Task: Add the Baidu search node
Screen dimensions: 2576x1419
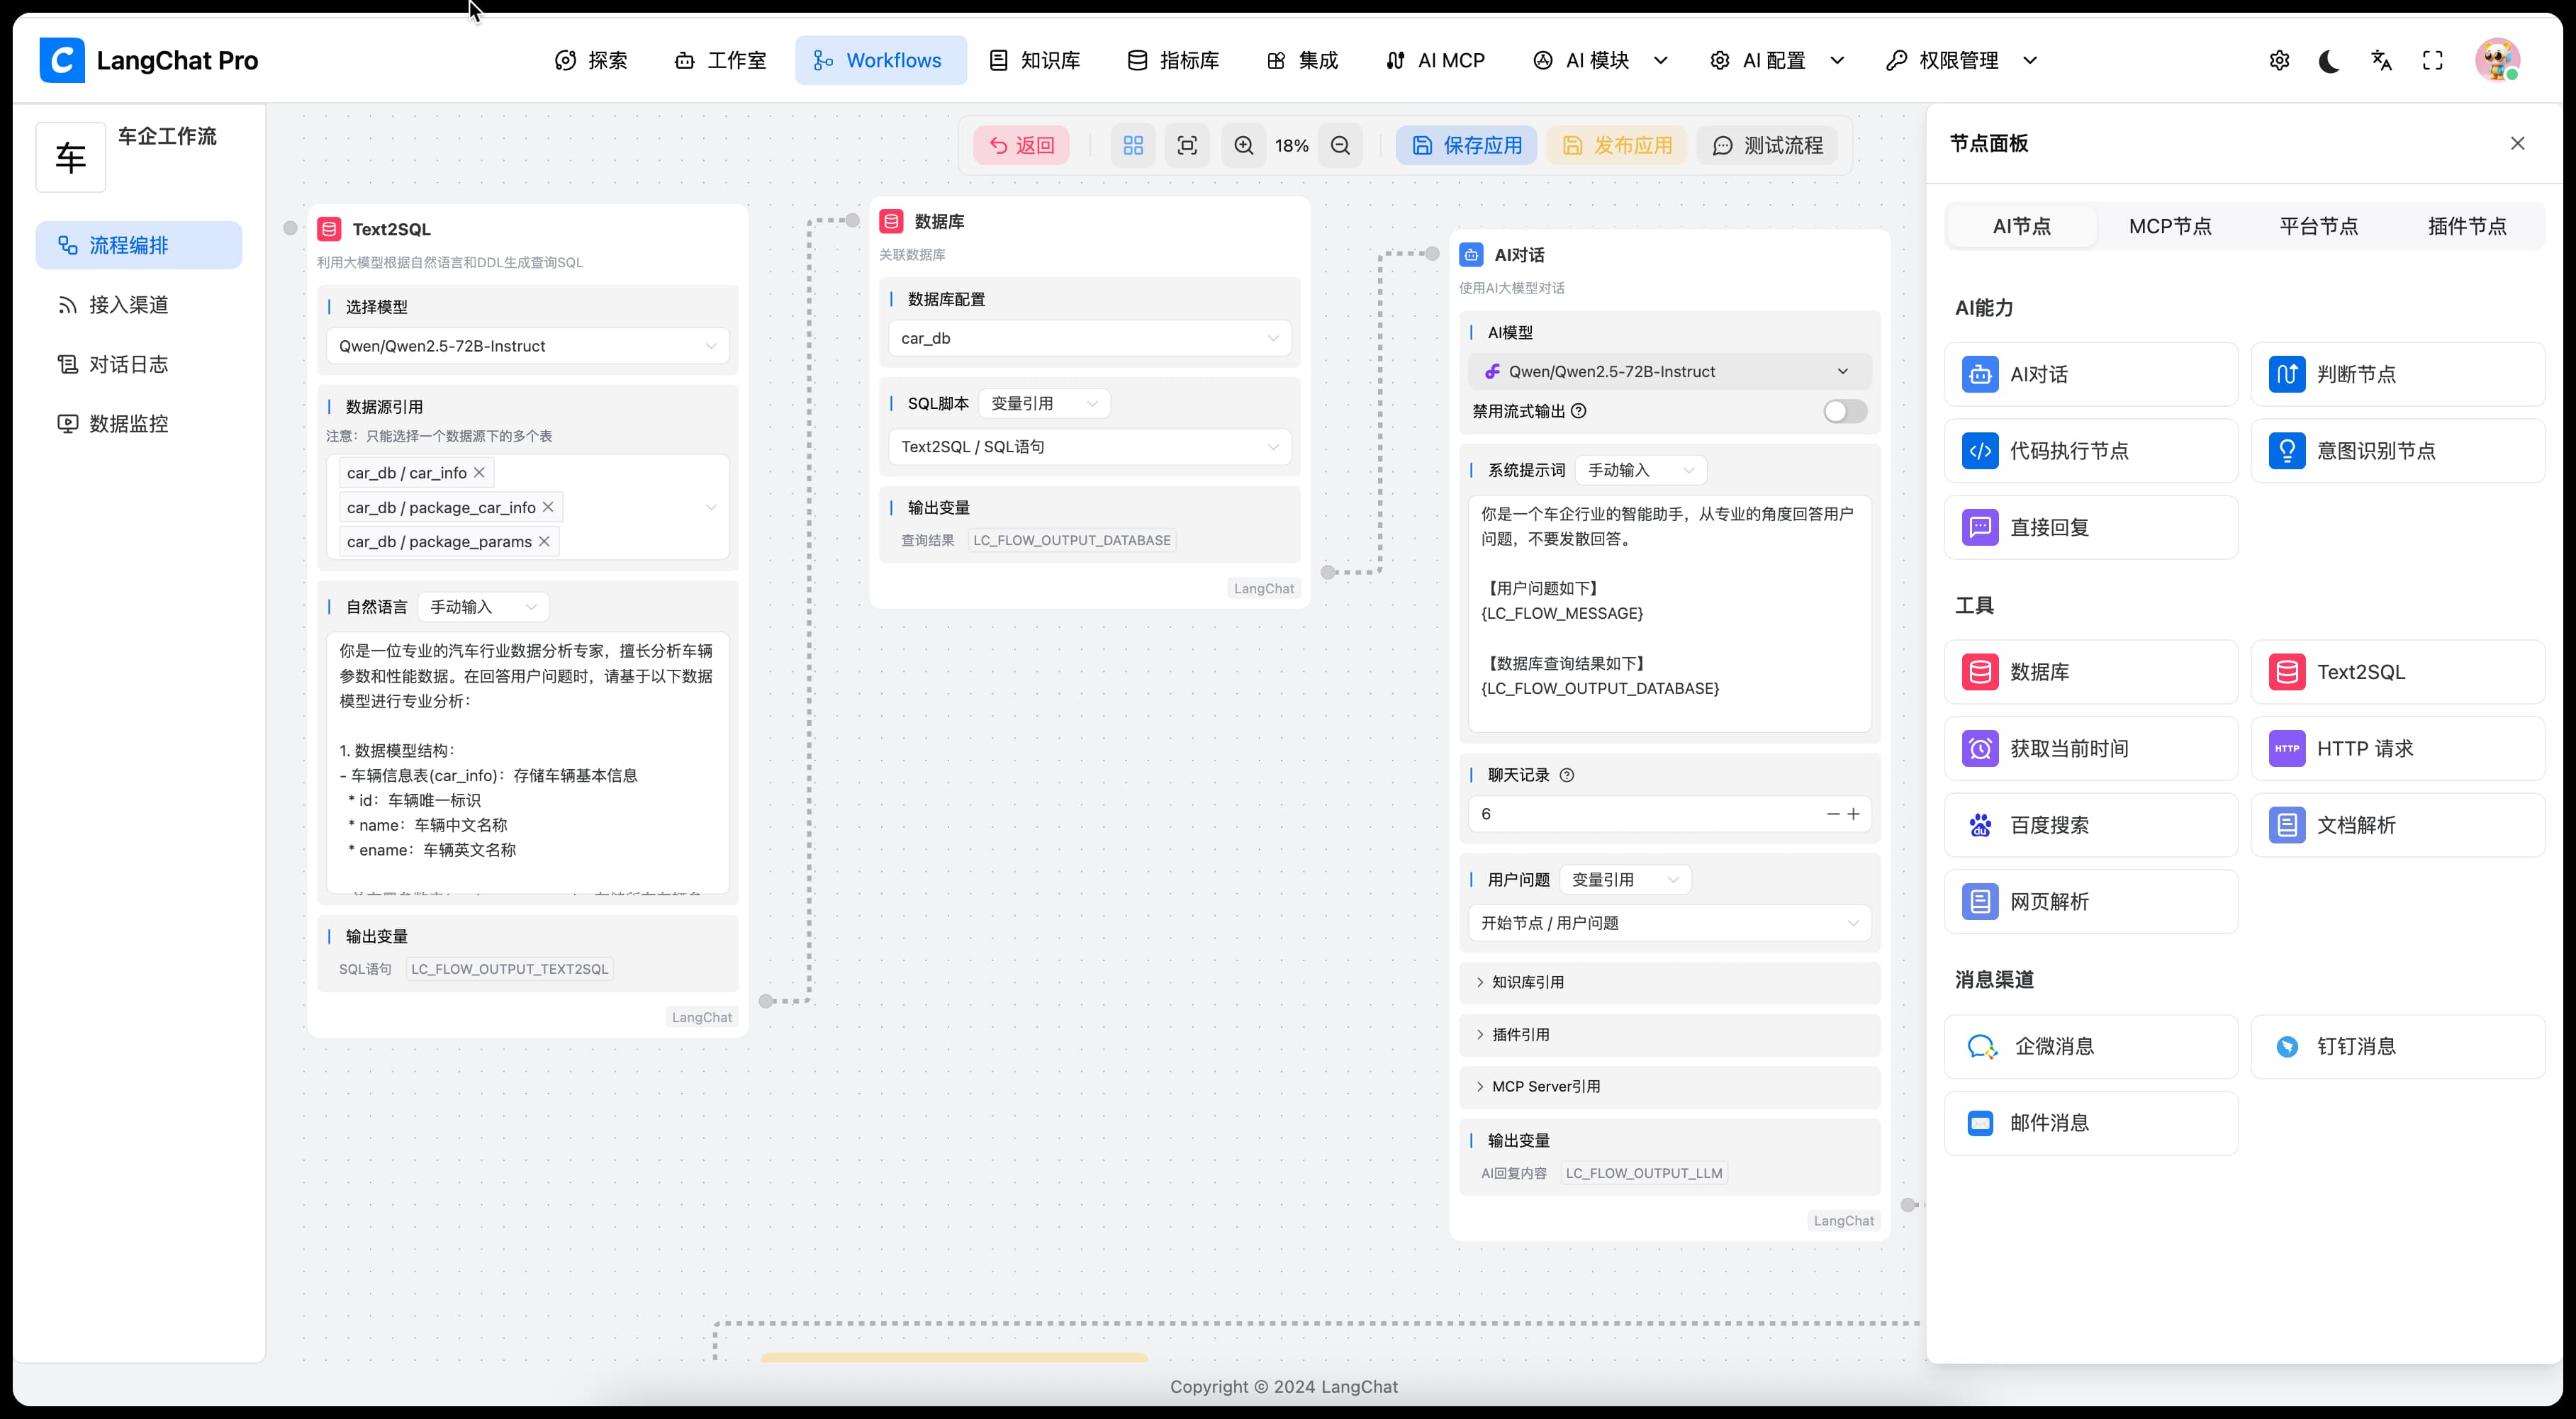Action: (x=2090, y=825)
